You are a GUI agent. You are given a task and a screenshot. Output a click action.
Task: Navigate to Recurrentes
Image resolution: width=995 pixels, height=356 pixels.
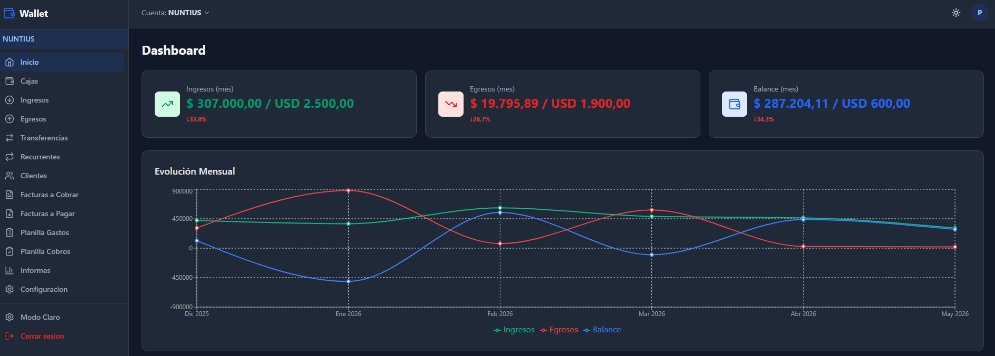[x=62, y=157]
